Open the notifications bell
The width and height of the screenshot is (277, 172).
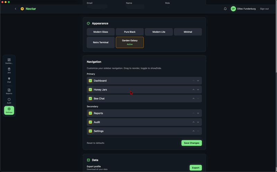[225, 9]
